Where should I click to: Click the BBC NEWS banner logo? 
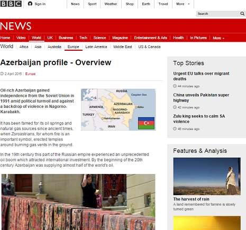tap(16, 26)
